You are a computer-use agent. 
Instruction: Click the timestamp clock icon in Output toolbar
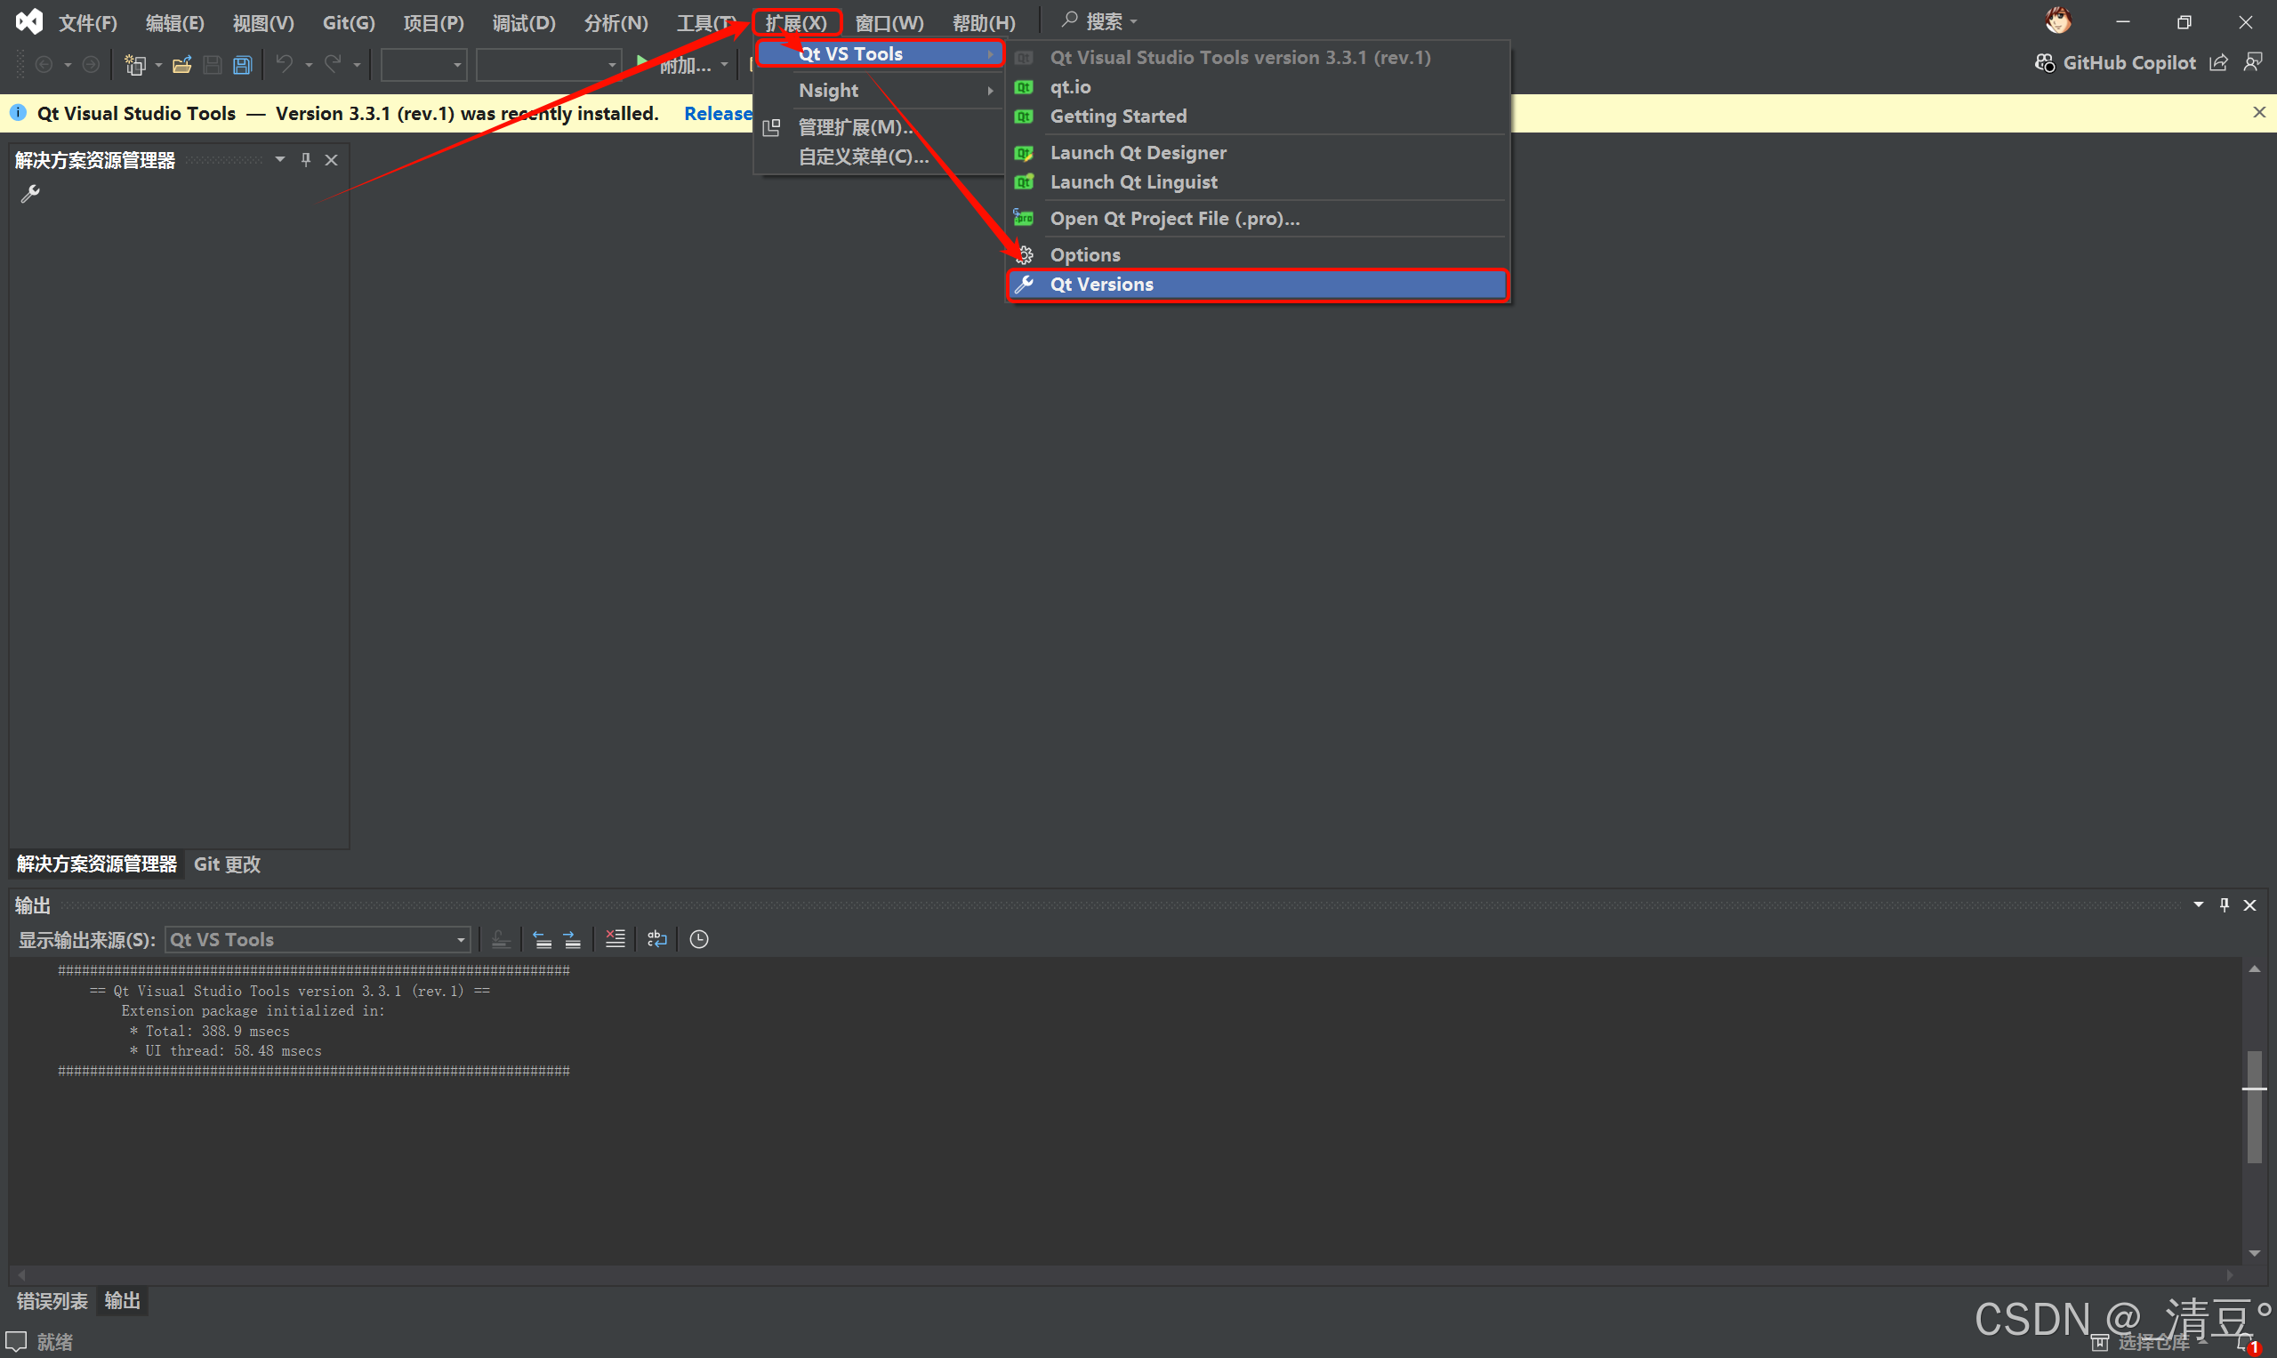click(x=698, y=939)
